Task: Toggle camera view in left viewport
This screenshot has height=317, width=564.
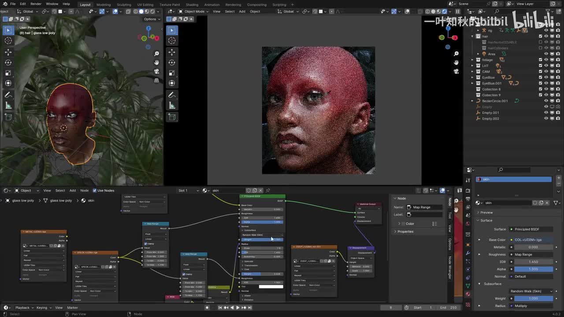Action: pyautogui.click(x=156, y=71)
